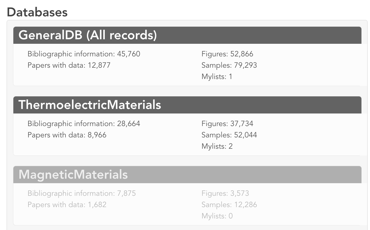Image resolution: width=370 pixels, height=230 pixels.
Task: Select GeneralDB Mylists count 1
Action: point(217,76)
